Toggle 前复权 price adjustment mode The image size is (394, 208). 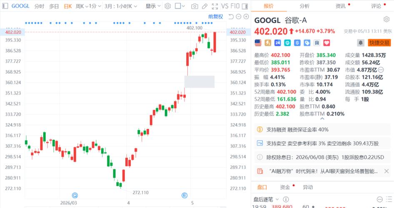tap(216, 17)
